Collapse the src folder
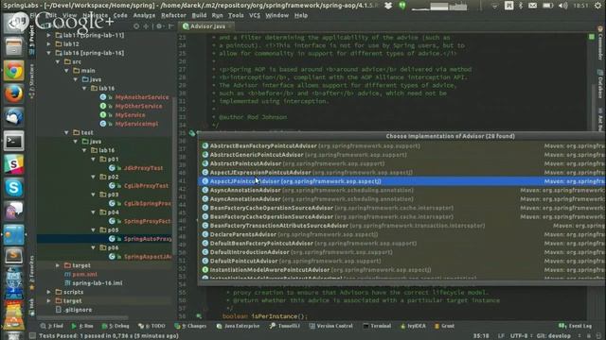The height and width of the screenshot is (340, 606). (58, 61)
